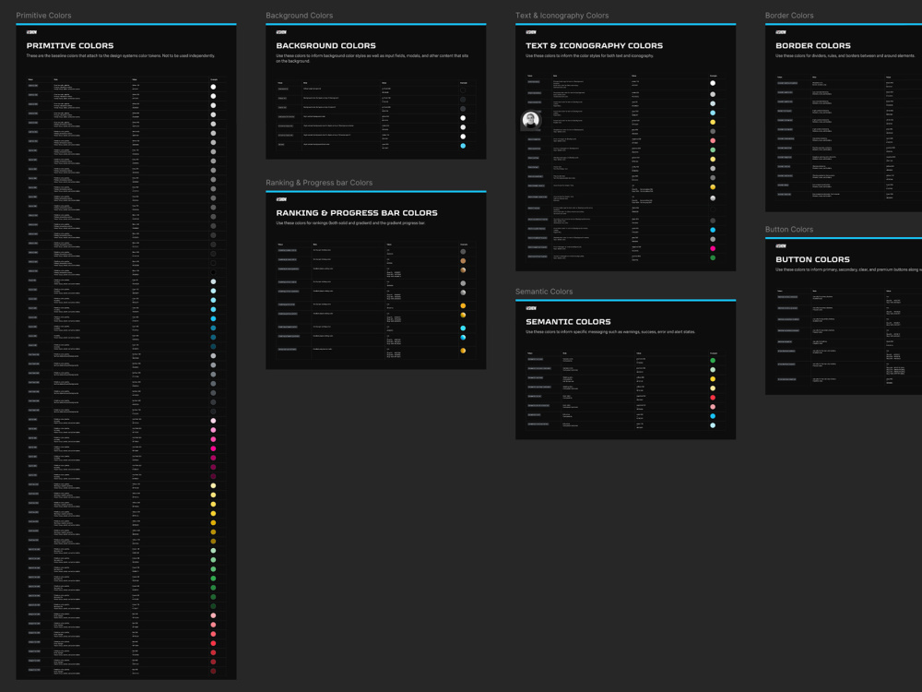Pick the pale green swatch in Semantic Colors
This screenshot has width=922, height=692.
pos(713,370)
